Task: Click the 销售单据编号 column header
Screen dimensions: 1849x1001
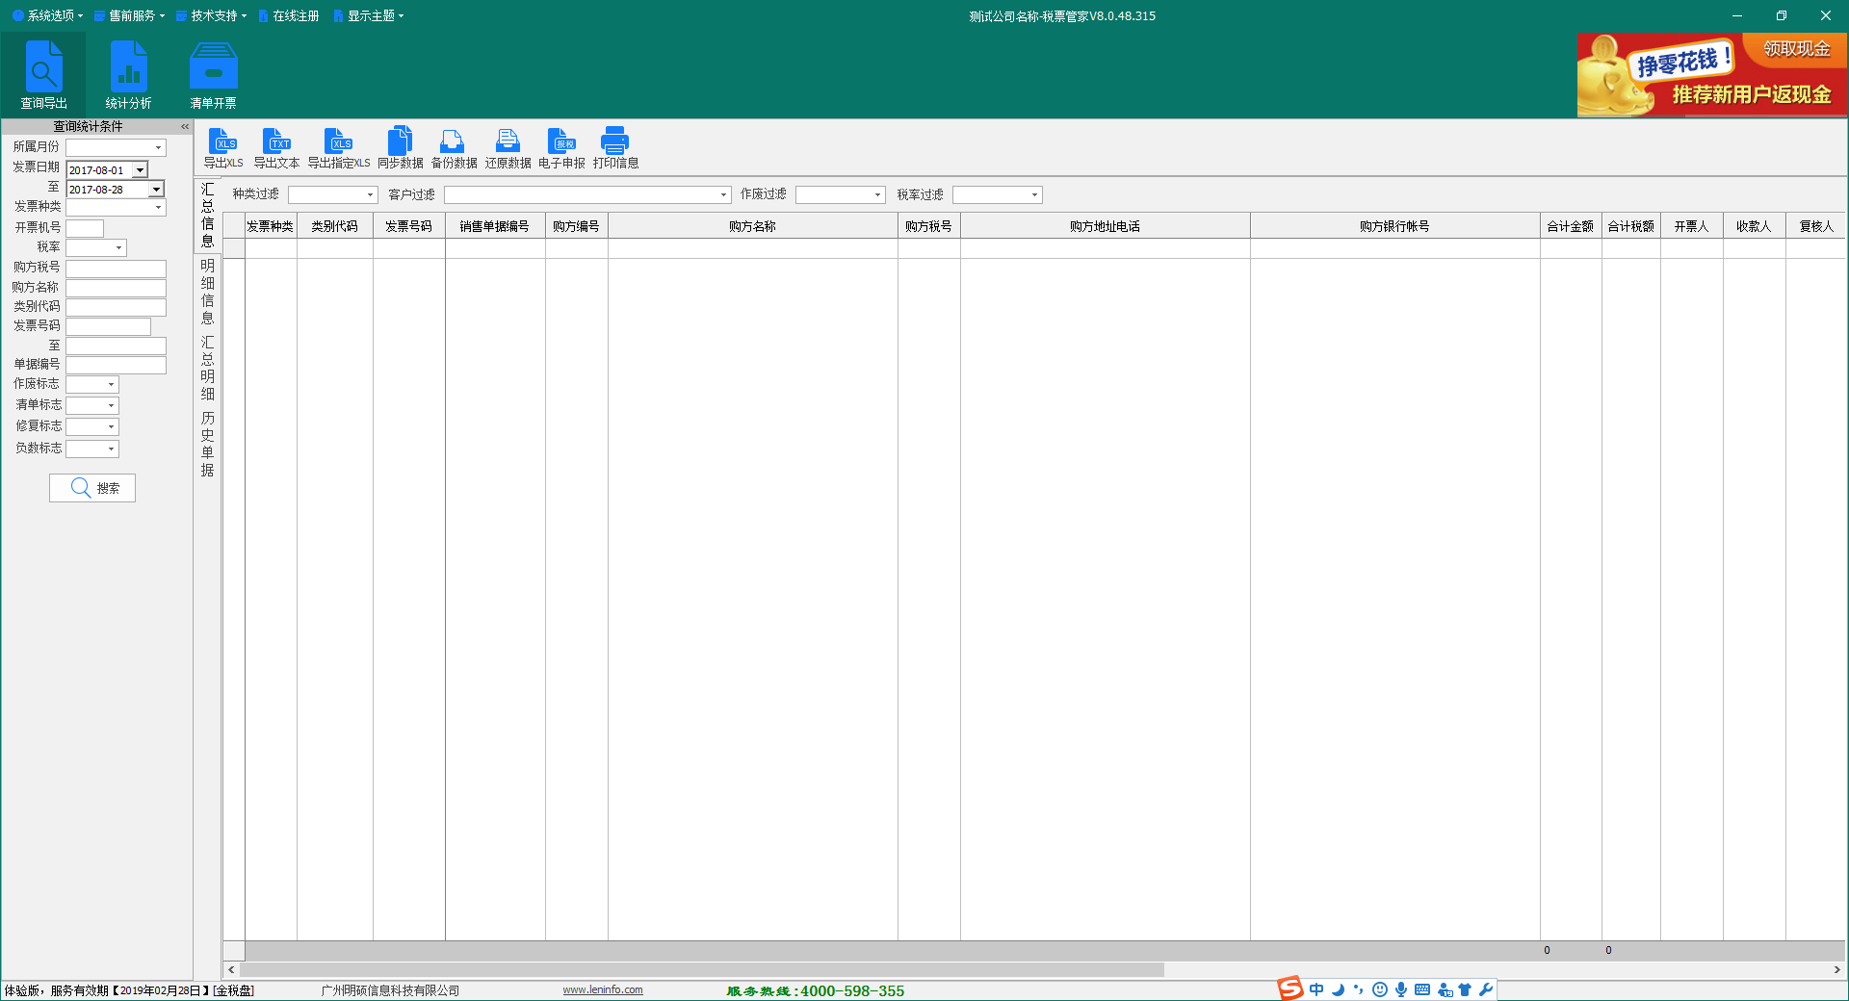Action: (495, 226)
